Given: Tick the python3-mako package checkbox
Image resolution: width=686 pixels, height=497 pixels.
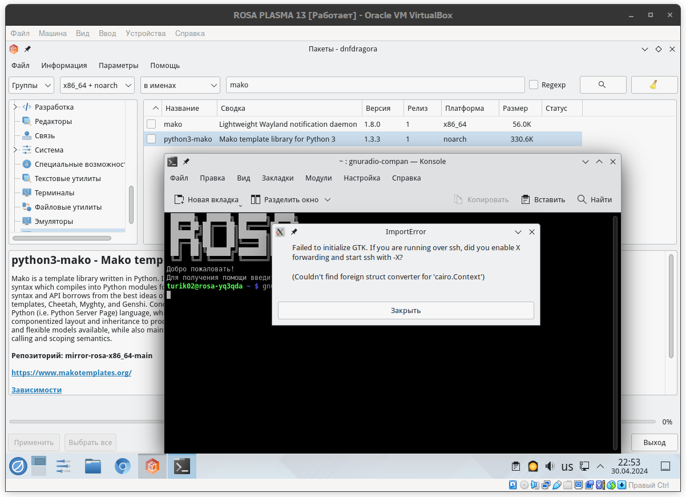Looking at the screenshot, I should (x=151, y=139).
